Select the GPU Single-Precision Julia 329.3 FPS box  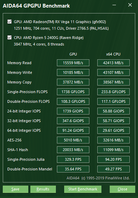(73, 159)
